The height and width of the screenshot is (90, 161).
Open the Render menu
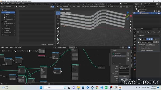13,4
